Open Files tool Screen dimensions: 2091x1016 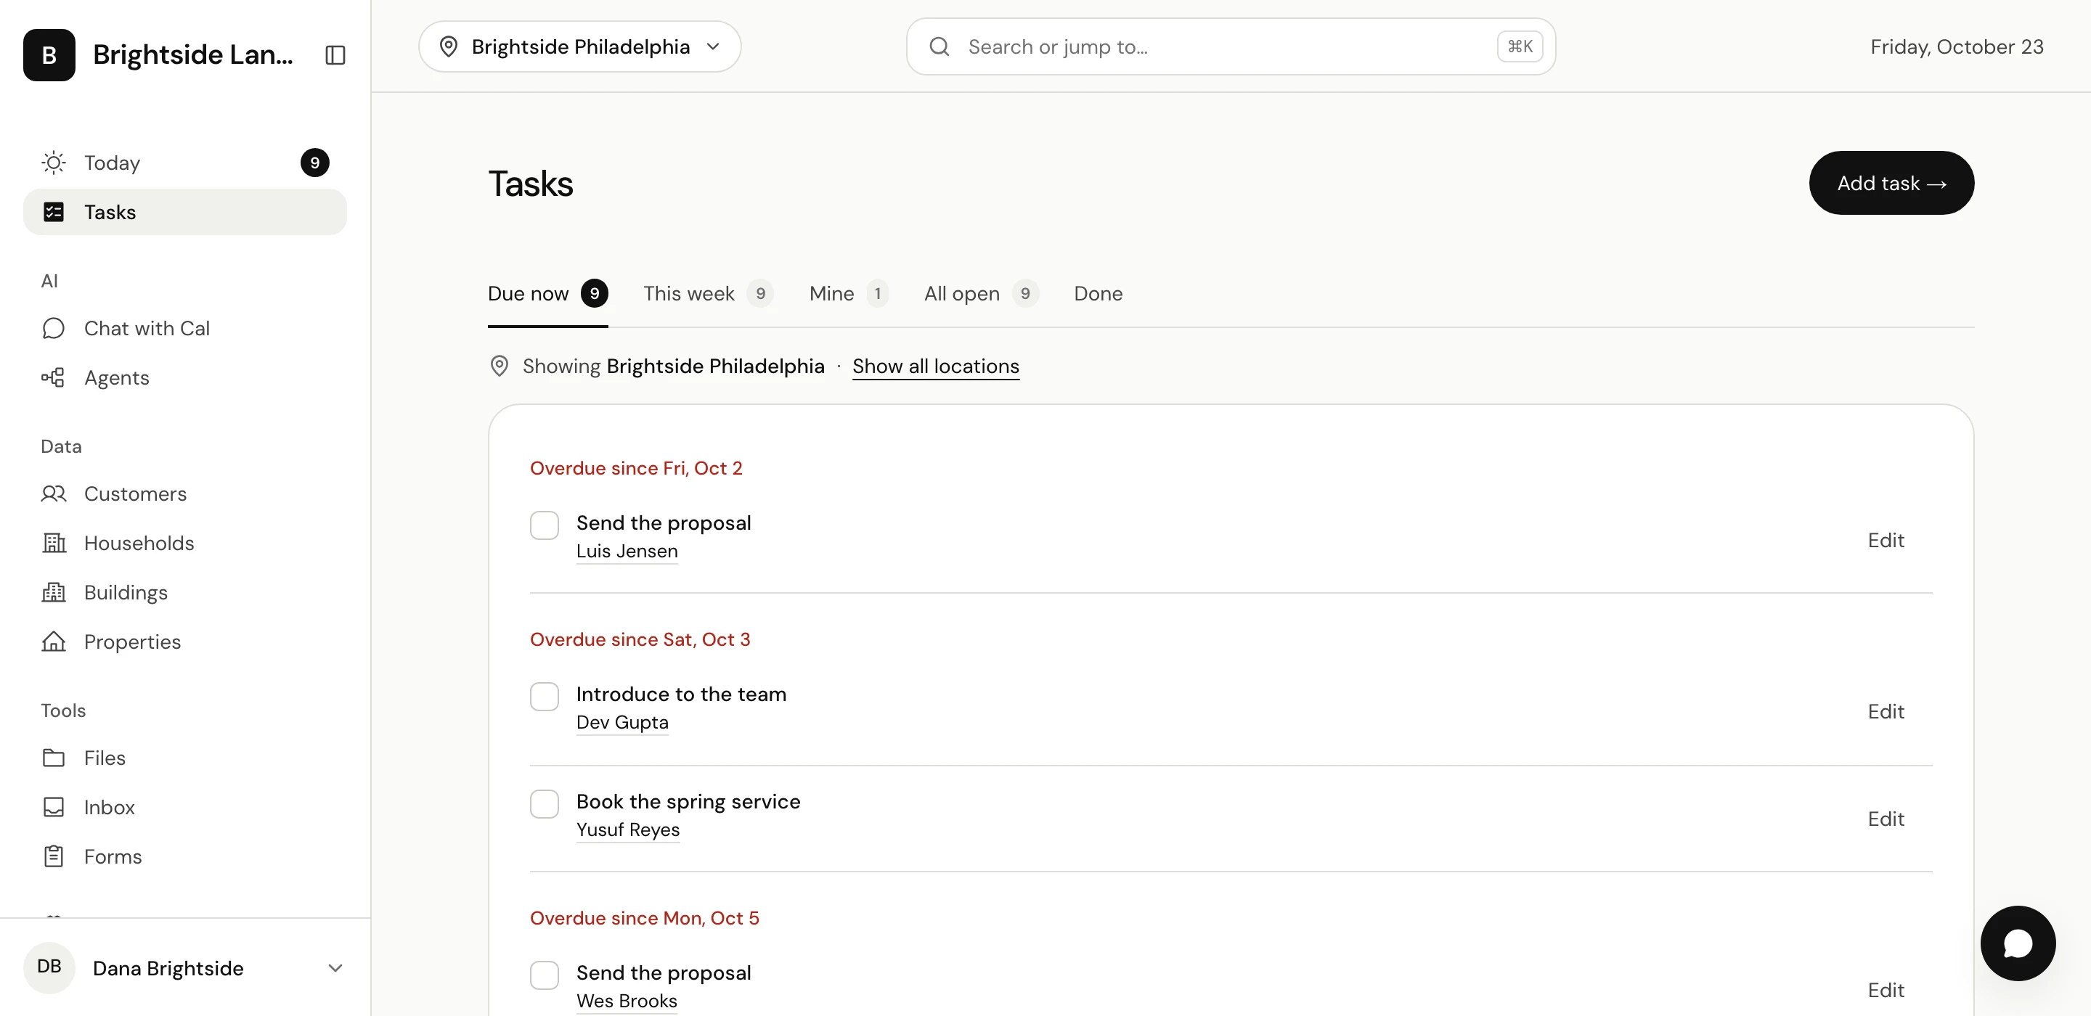click(185, 758)
